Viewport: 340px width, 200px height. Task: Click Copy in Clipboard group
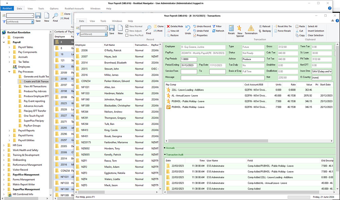pos(300,36)
